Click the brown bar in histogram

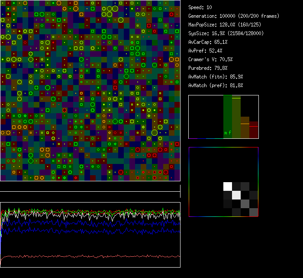coord(245,128)
